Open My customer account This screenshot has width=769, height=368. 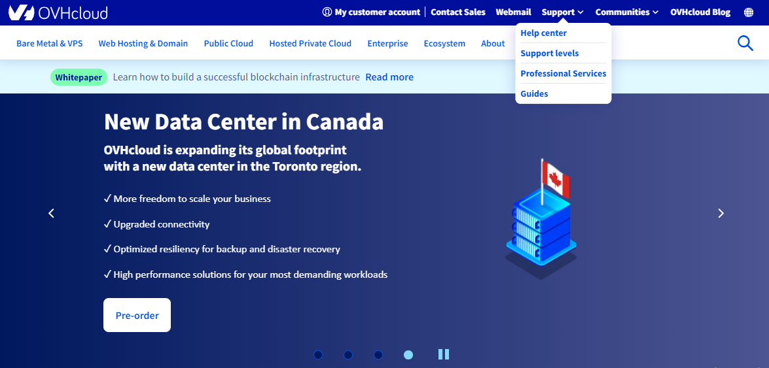pyautogui.click(x=371, y=12)
